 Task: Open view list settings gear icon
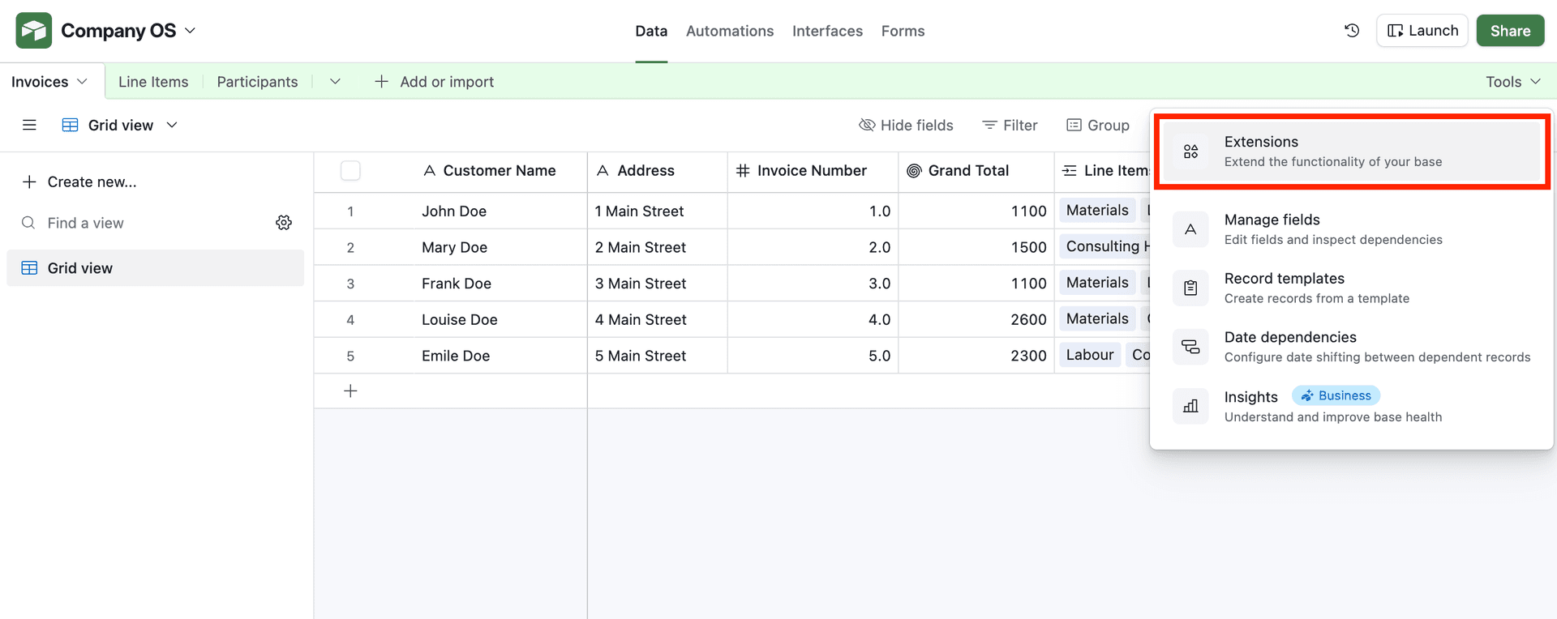point(284,223)
